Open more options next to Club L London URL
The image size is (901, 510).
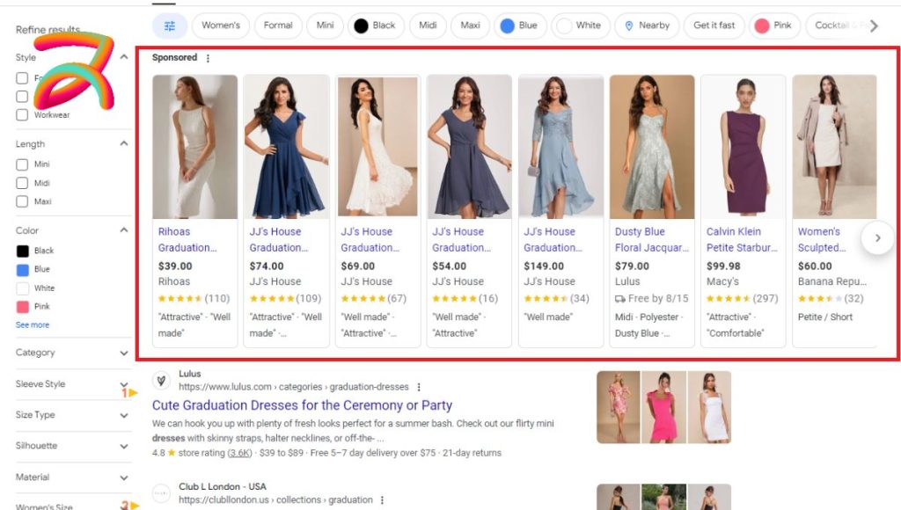coord(382,500)
